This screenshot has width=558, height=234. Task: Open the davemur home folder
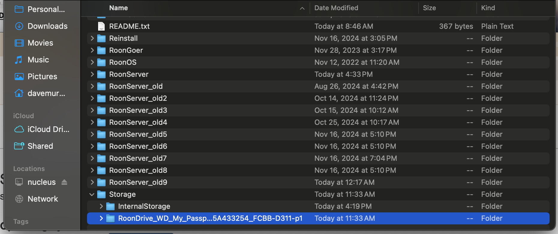(40, 93)
